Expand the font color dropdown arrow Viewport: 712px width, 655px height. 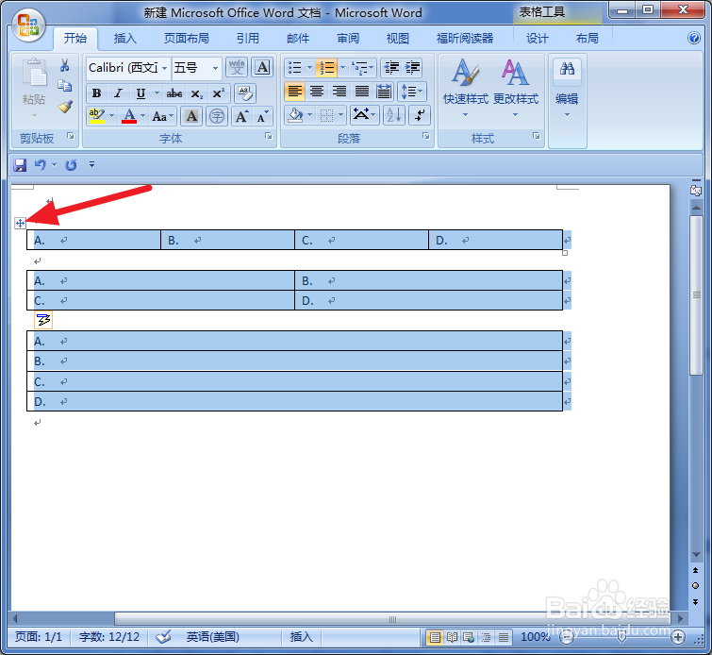[142, 115]
